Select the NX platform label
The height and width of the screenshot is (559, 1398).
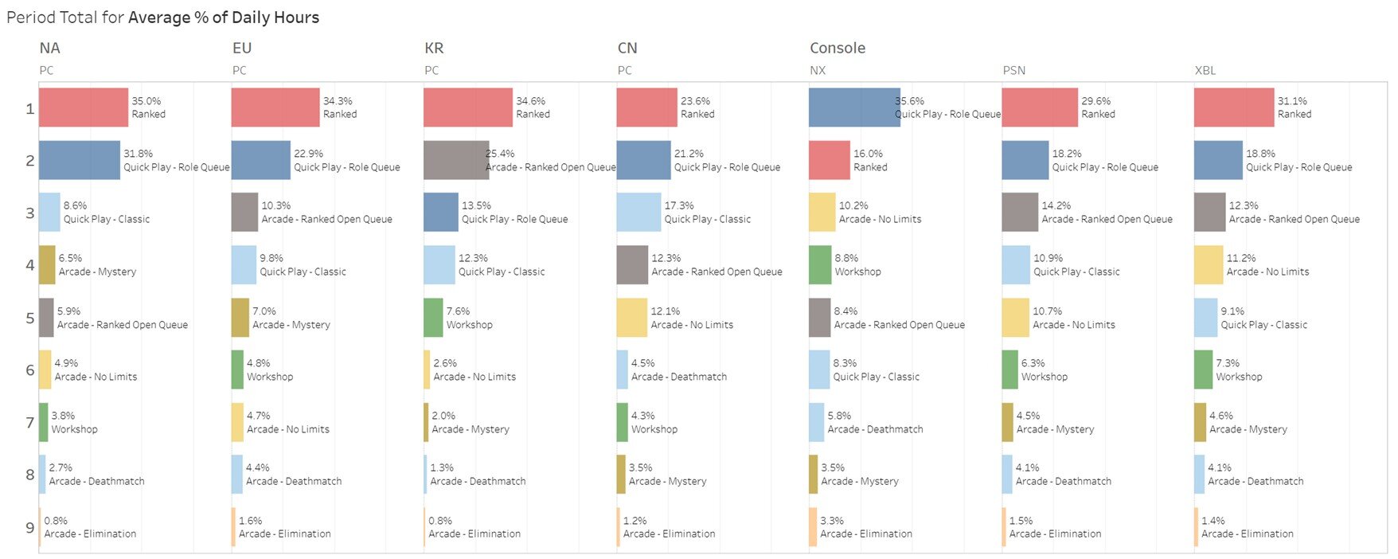818,70
